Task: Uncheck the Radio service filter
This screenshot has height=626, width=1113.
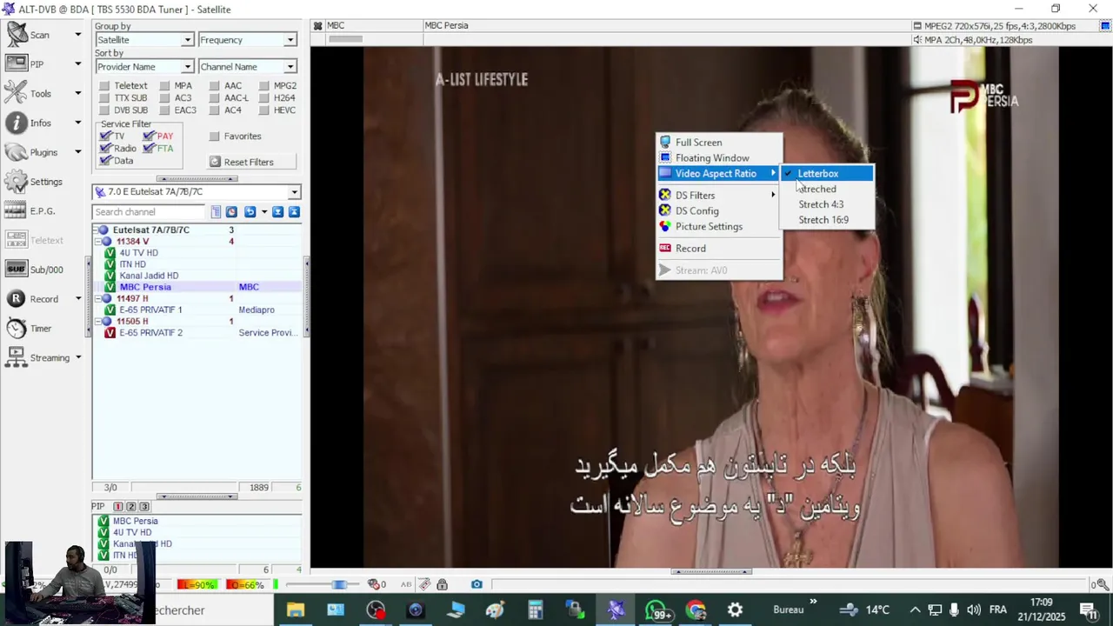Action: [x=105, y=149]
